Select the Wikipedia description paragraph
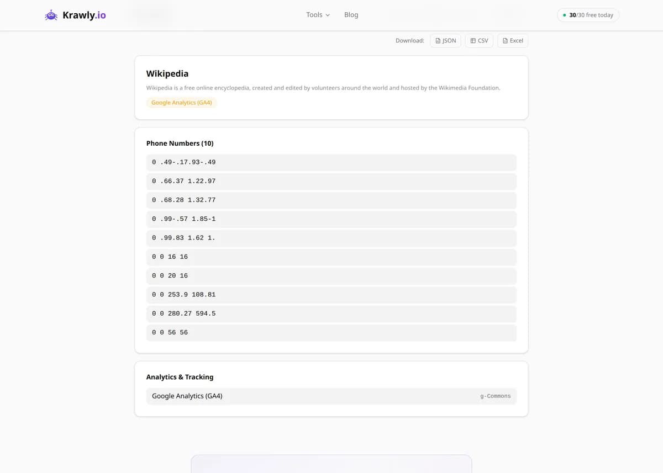 tap(323, 88)
